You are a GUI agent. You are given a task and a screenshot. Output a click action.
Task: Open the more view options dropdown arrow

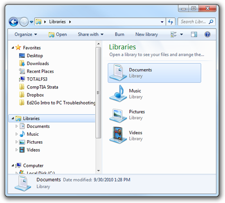[182, 34]
